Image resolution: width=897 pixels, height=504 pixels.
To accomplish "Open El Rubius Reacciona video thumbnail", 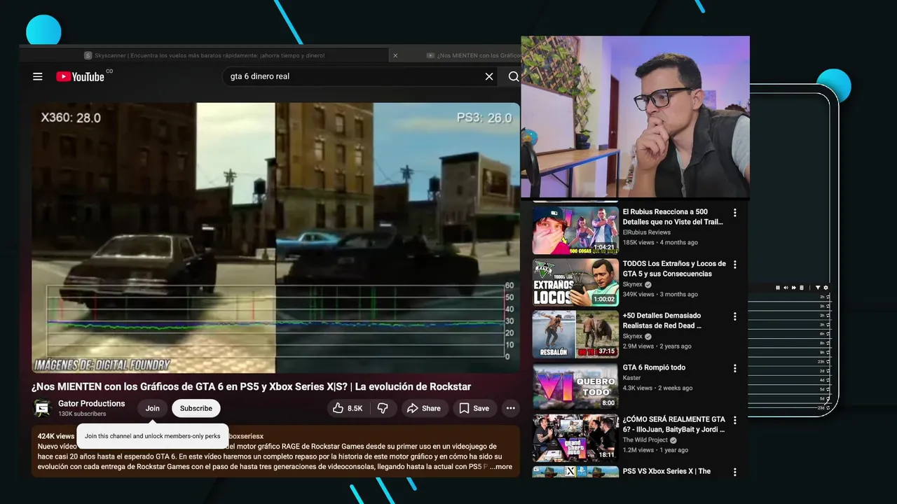I will pyautogui.click(x=575, y=230).
